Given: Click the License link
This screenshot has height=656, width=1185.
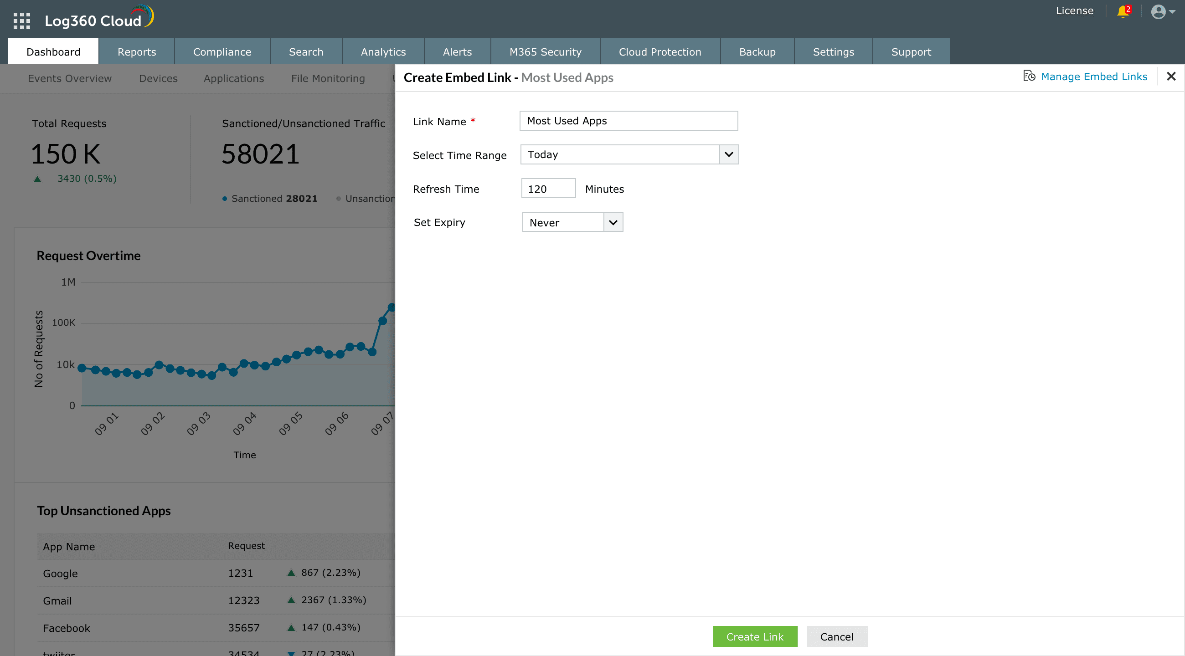Looking at the screenshot, I should pos(1074,10).
